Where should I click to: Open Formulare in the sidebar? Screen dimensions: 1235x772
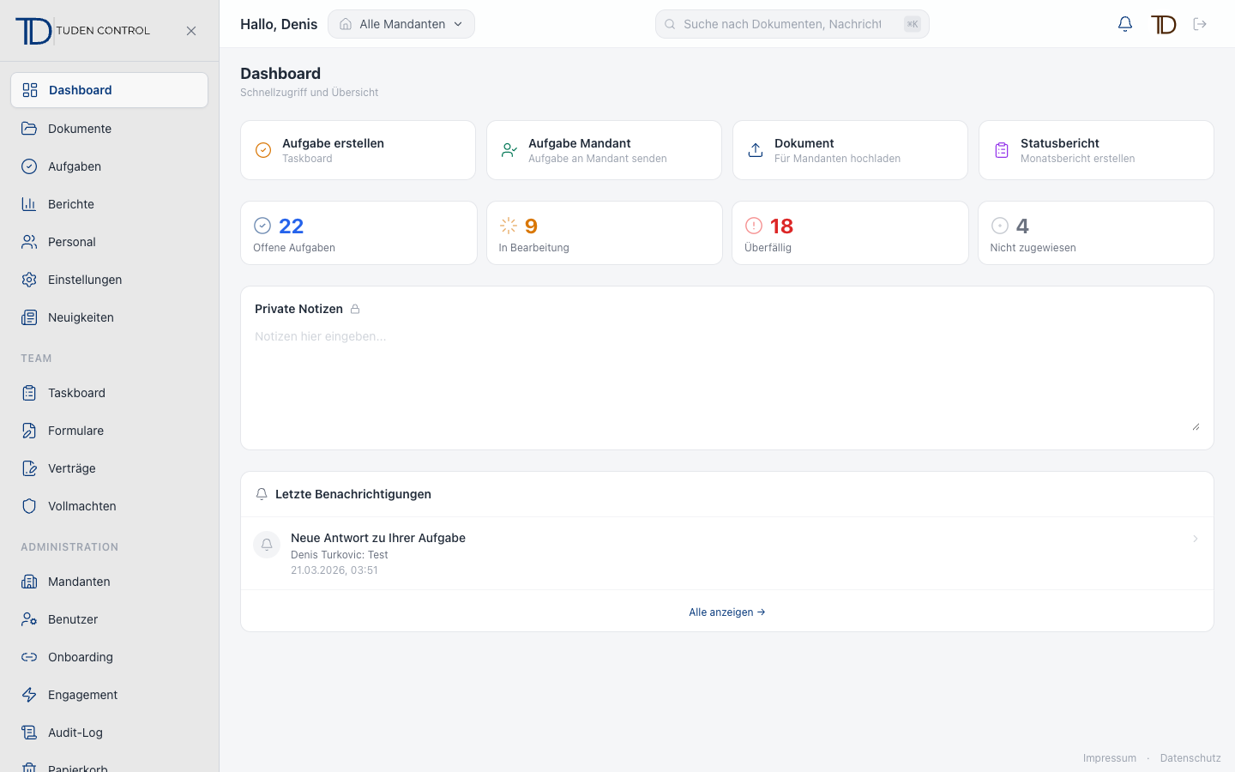click(x=109, y=431)
